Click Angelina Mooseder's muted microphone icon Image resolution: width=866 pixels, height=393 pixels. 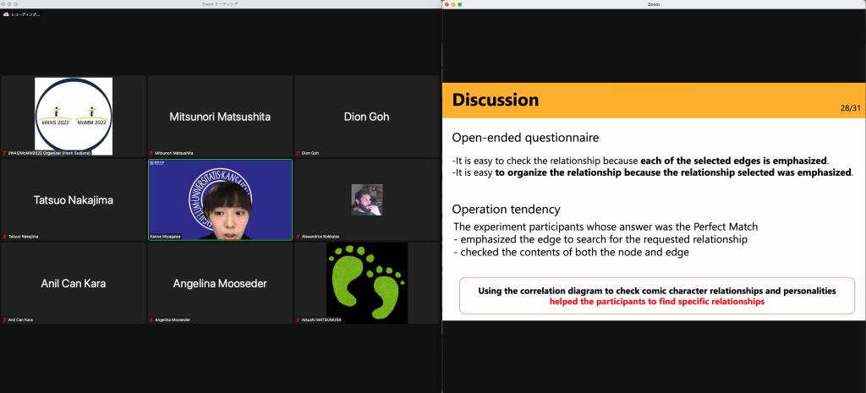(x=151, y=319)
